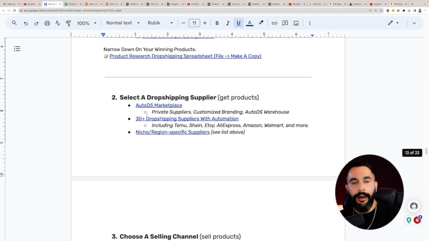Undo the last edit
The width and height of the screenshot is (429, 241).
(x=26, y=23)
